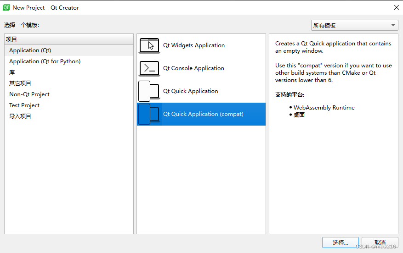Open the 所有模板 template filter dropdown
This screenshot has height=253, width=403.
354,25
